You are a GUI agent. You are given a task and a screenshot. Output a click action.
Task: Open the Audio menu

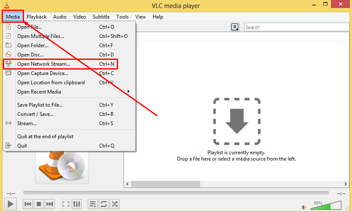coord(60,16)
